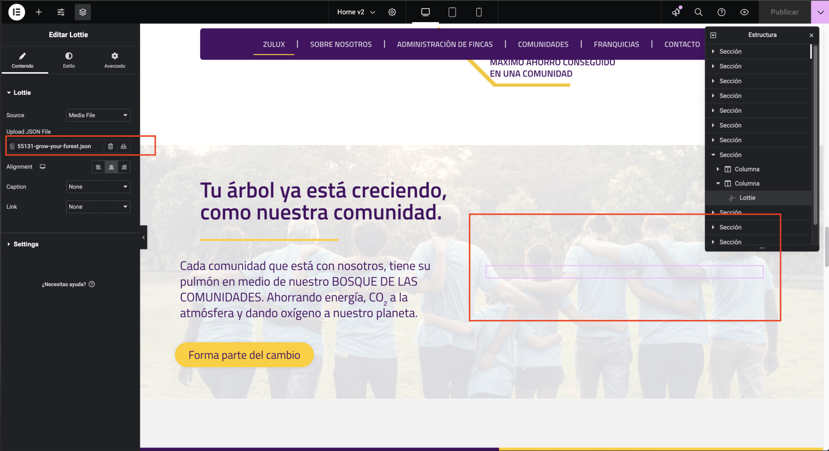This screenshot has height=451, width=829.
Task: Select the Cada comunidad paragraph text
Action: pyautogui.click(x=305, y=289)
